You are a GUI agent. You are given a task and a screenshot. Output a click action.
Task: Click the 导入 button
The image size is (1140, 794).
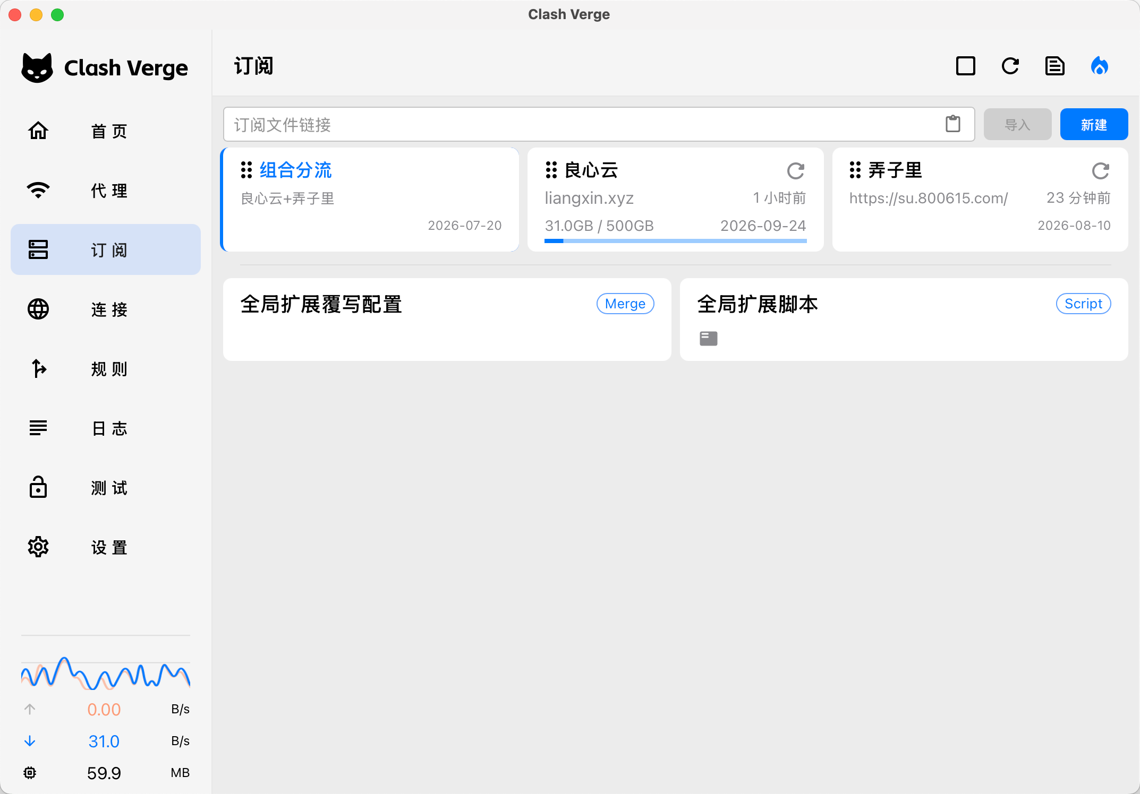pyautogui.click(x=1018, y=124)
